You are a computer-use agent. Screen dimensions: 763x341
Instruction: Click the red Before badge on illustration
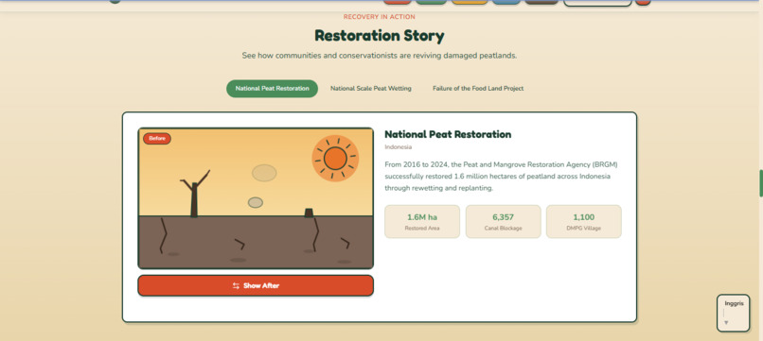(x=157, y=139)
